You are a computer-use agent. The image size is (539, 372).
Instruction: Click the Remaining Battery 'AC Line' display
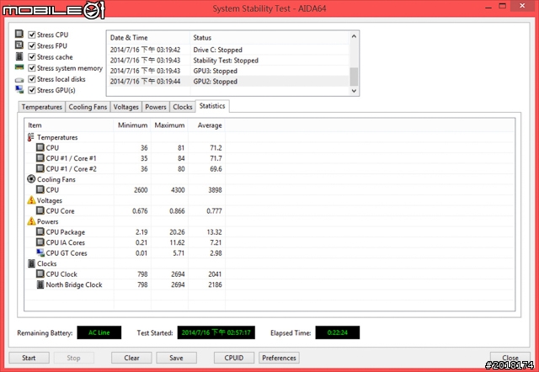[99, 332]
